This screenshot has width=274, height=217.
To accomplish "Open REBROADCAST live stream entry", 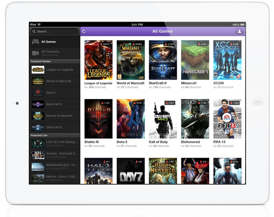I will 55,167.
